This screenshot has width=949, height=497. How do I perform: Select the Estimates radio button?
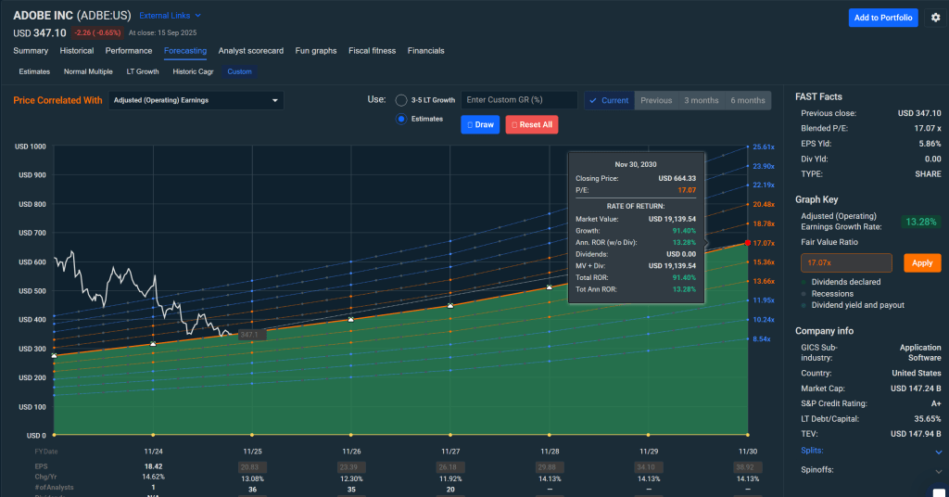pos(401,119)
